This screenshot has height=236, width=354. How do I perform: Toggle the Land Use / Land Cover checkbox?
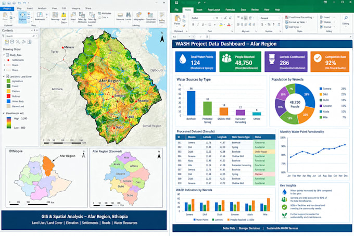tap(7, 77)
